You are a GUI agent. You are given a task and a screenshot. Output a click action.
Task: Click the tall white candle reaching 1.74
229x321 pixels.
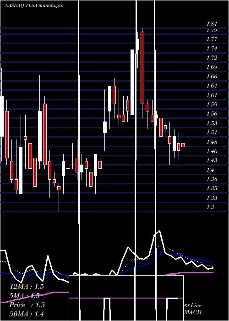(132, 82)
